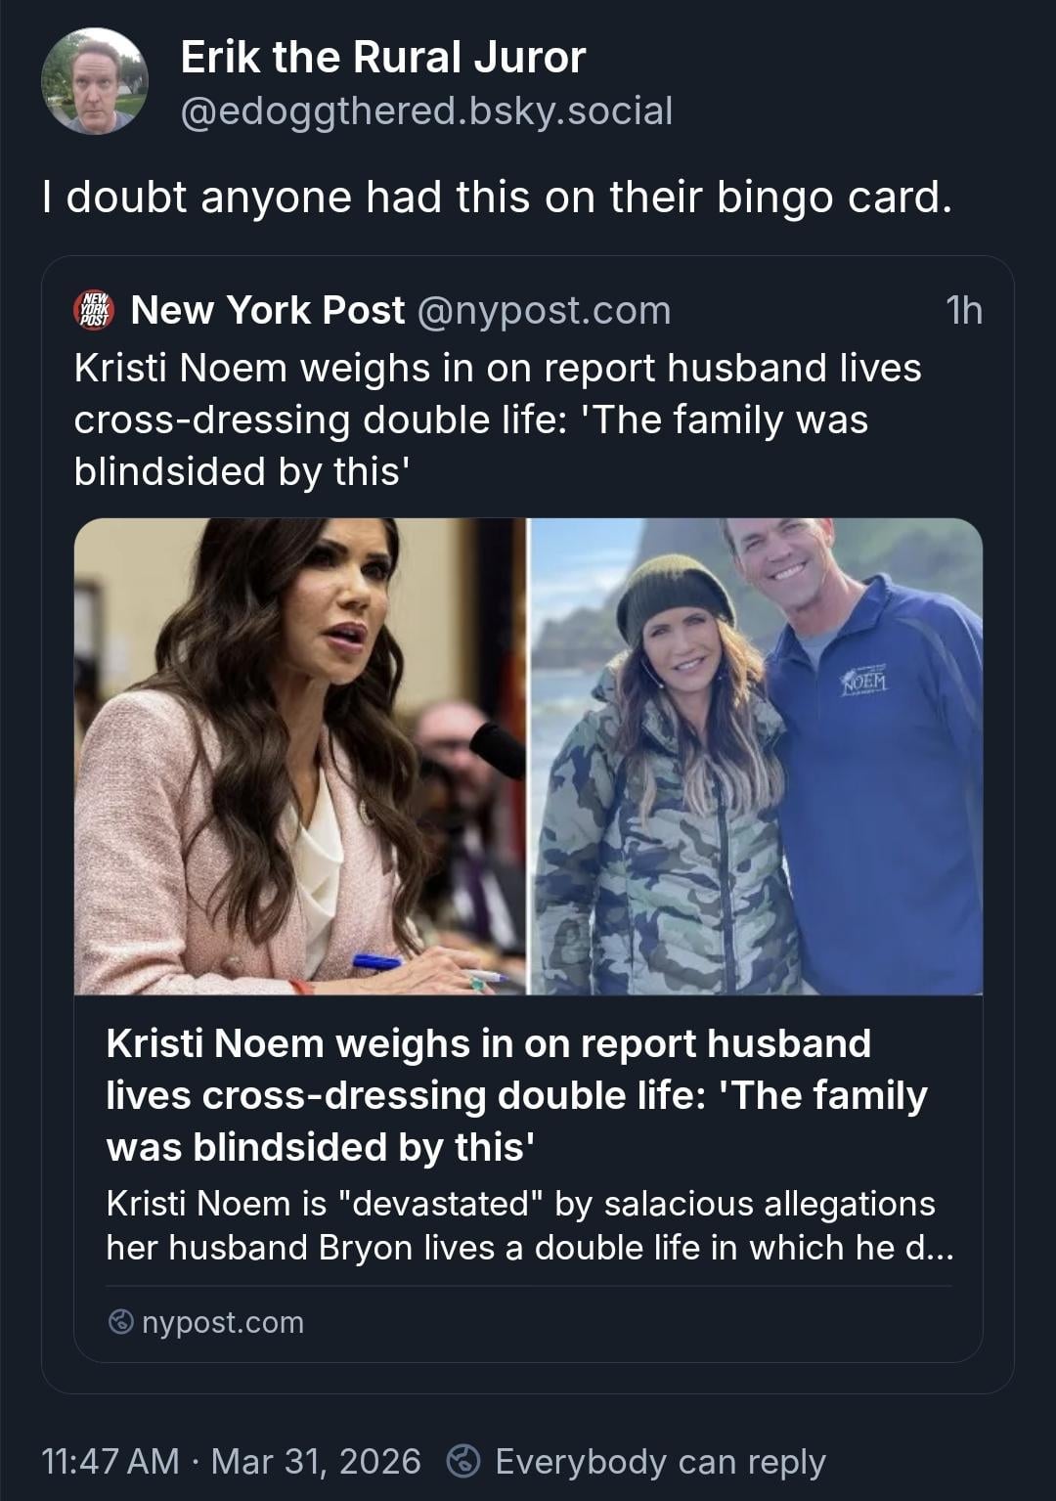Click the 1h timestamp on quoted post

pyautogui.click(x=963, y=310)
